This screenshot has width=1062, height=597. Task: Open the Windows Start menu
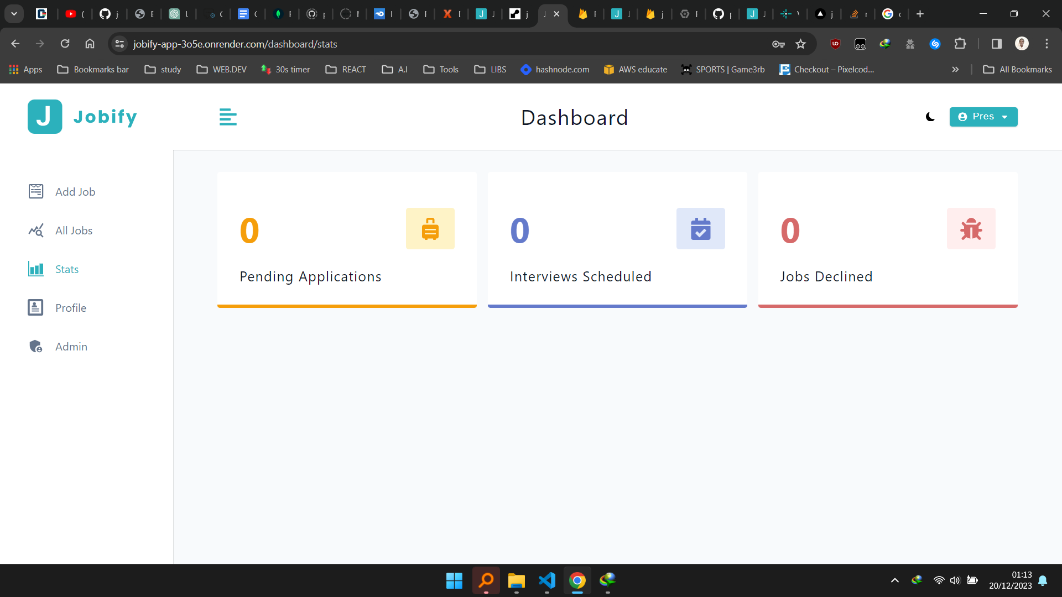pyautogui.click(x=454, y=580)
